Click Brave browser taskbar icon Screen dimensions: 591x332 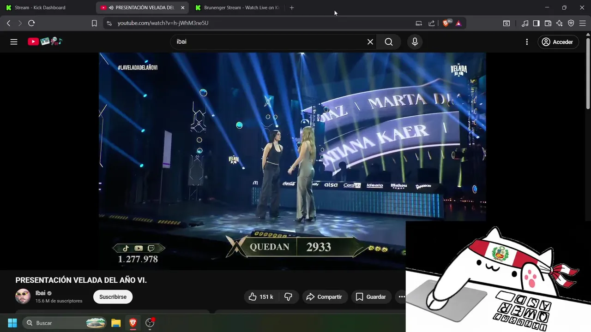(133, 323)
